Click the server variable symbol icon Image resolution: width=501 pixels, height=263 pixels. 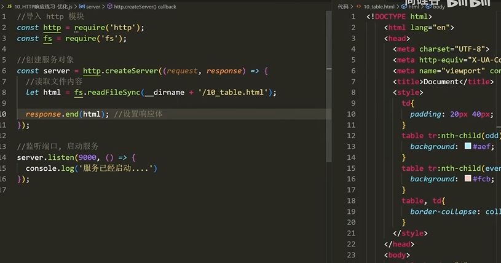(82, 6)
